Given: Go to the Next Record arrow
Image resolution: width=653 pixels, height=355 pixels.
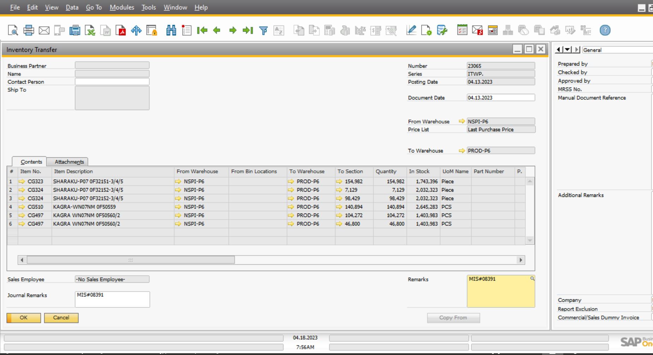Looking at the screenshot, I should 233,30.
